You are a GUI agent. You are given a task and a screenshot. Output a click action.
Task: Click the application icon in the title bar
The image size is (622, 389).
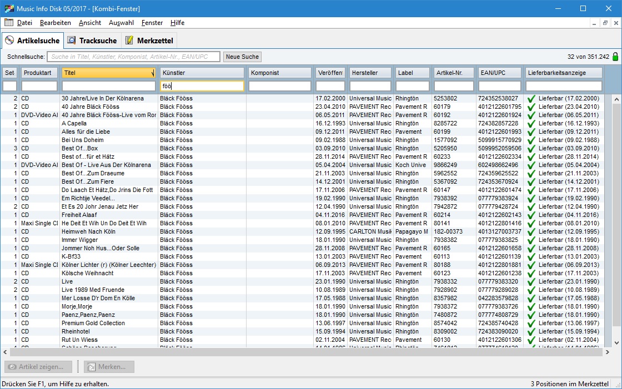point(9,8)
